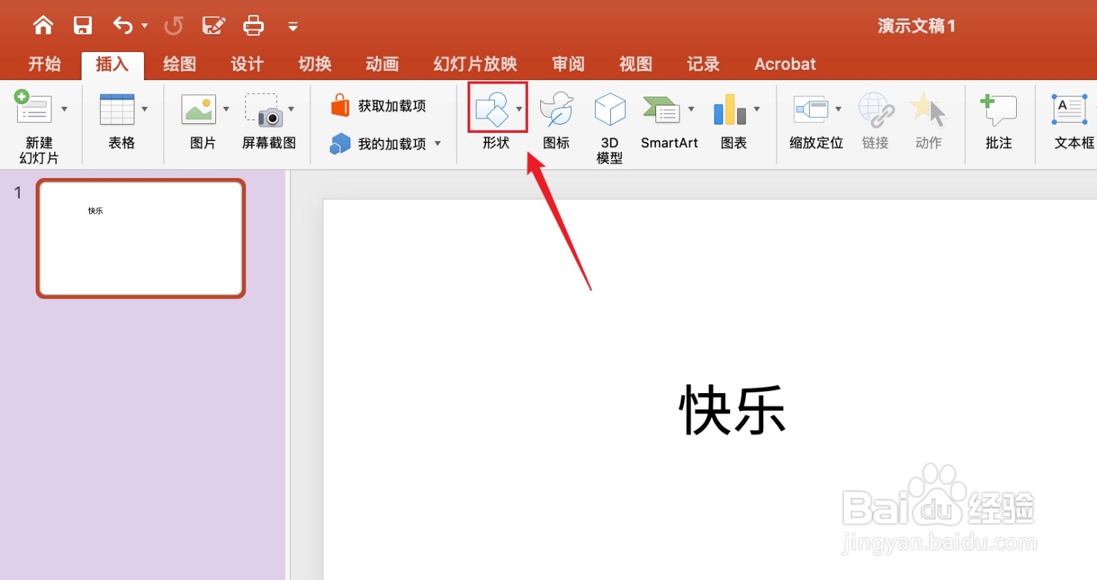1097x580 pixels.
Task: Click the Print icon
Action: point(254,26)
